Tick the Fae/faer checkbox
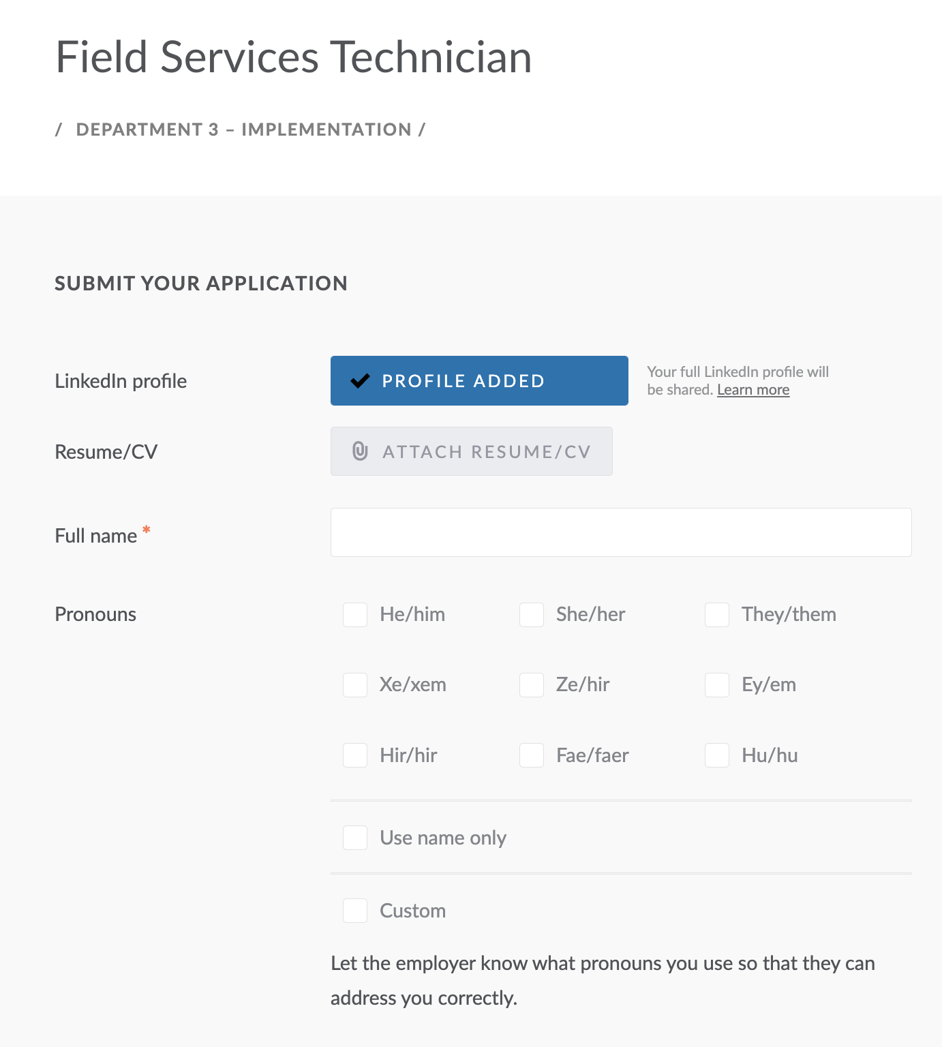Image resolution: width=942 pixels, height=1047 pixels. pos(532,755)
